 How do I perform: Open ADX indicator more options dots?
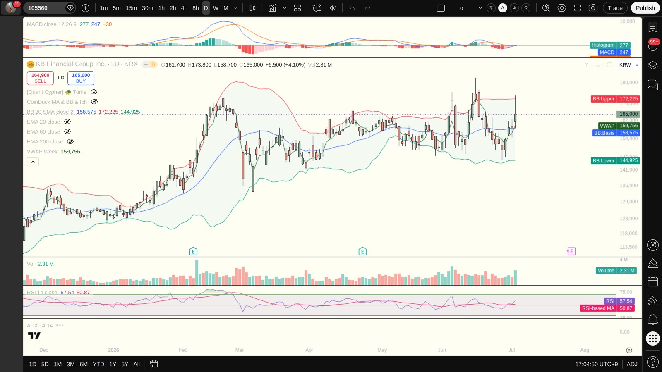(x=60, y=325)
